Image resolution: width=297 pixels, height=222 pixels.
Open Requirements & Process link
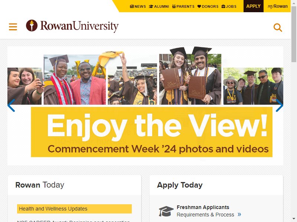coord(205,215)
